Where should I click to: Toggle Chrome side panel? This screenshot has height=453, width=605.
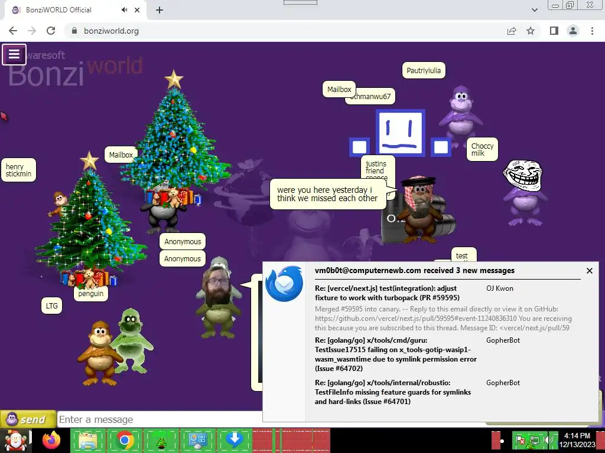pos(554,31)
